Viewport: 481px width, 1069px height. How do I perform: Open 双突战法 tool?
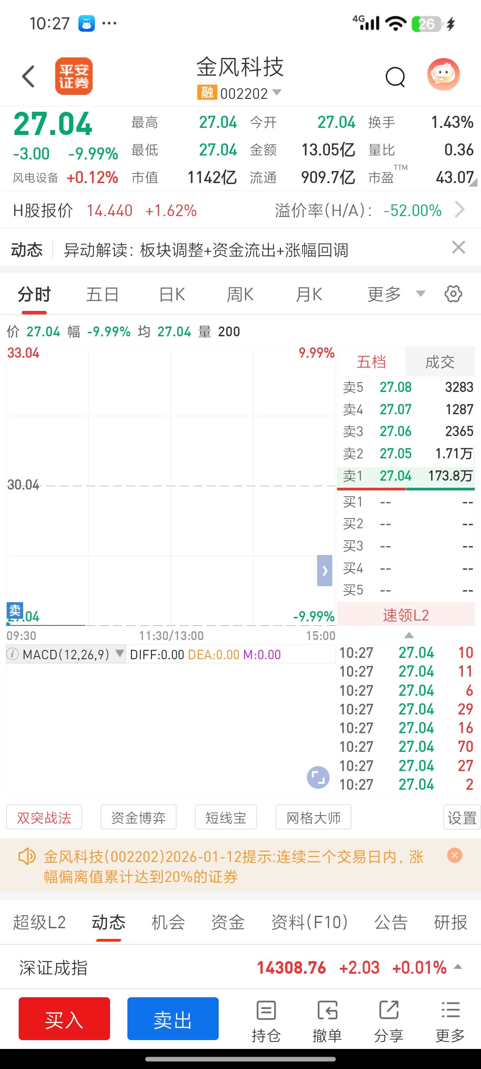44,817
